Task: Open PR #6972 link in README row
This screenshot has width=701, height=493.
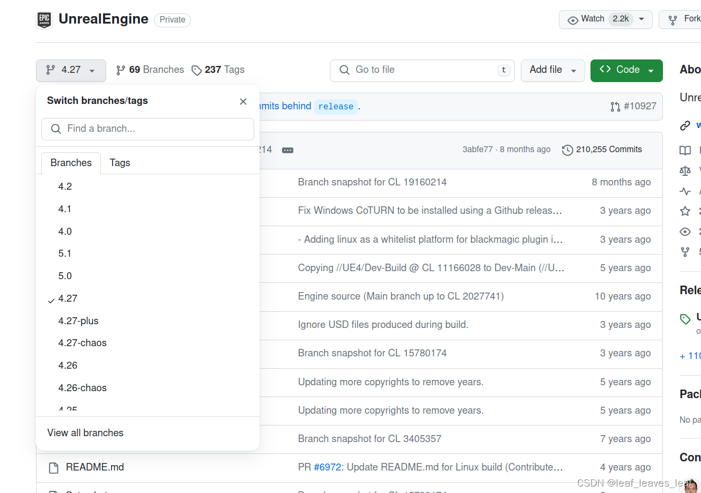Action: (327, 467)
